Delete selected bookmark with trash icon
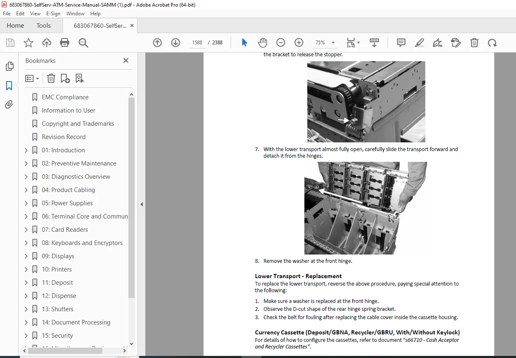 (51, 78)
